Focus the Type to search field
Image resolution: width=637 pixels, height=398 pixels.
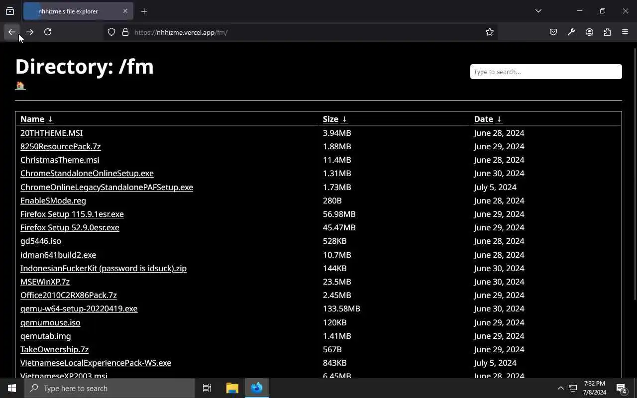coord(546,72)
